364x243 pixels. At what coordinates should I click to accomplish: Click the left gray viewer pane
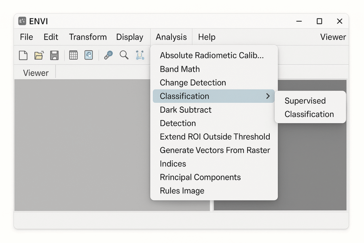pyautogui.click(x=82, y=145)
